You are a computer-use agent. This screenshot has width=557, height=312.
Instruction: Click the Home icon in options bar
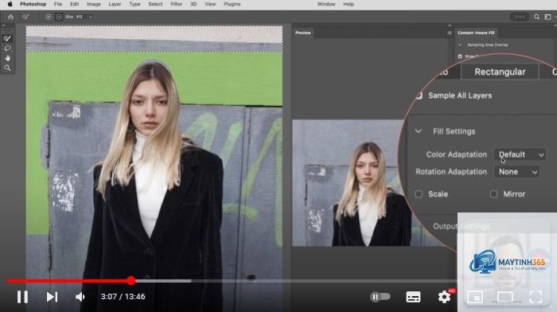click(x=10, y=17)
